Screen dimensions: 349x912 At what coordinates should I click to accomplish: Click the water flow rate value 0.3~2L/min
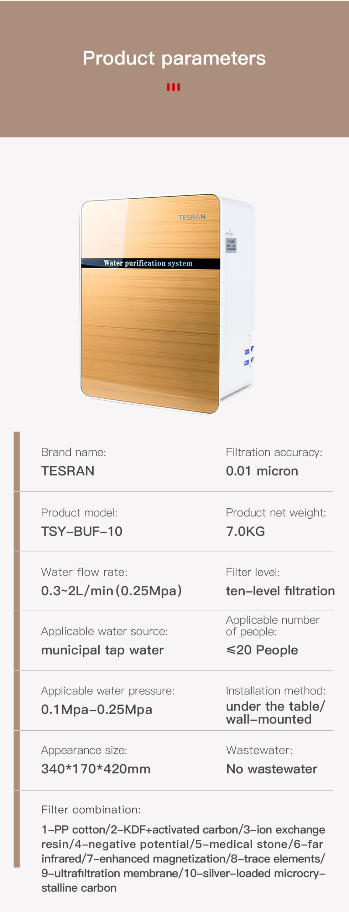click(111, 591)
